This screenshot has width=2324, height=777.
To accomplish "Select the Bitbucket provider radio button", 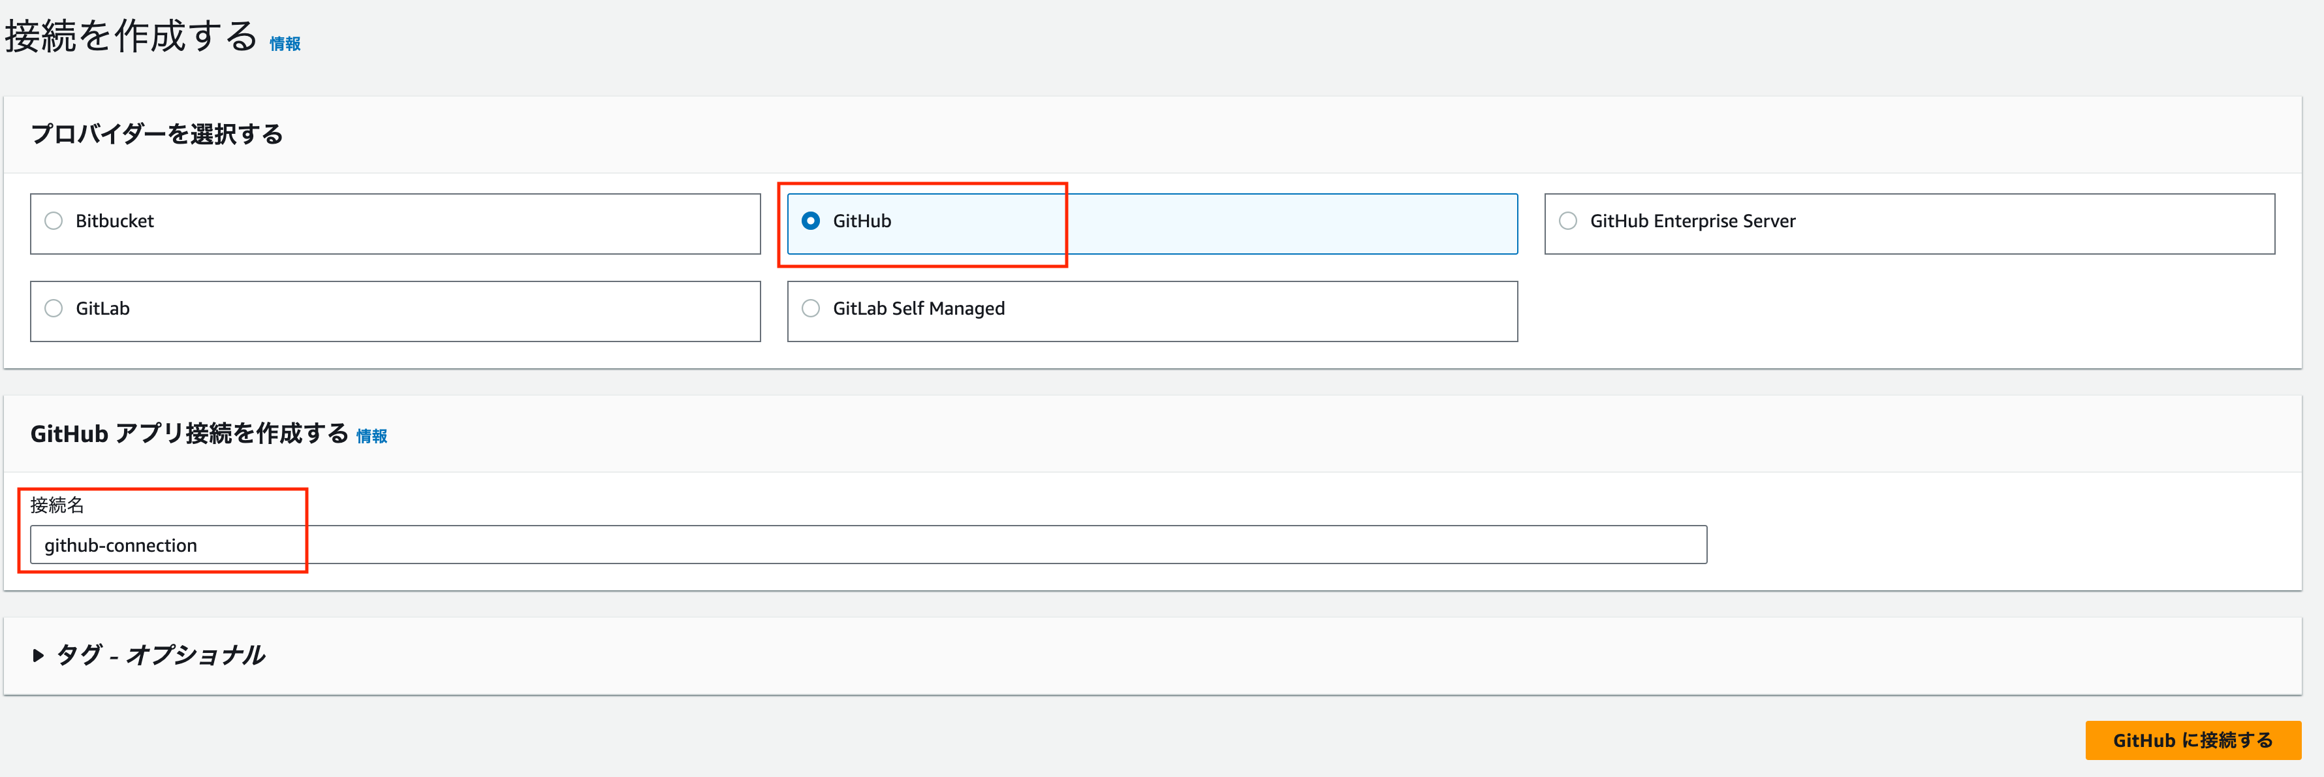I will pyautogui.click(x=54, y=221).
